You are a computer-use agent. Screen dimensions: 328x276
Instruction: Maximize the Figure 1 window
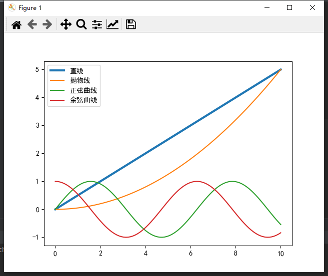point(289,7)
